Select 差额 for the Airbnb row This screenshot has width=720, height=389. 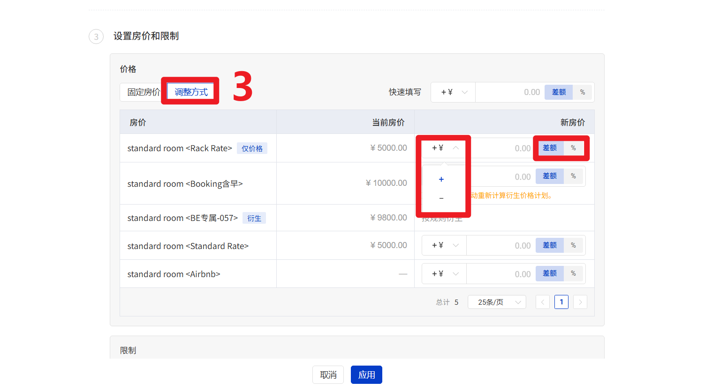click(550, 273)
